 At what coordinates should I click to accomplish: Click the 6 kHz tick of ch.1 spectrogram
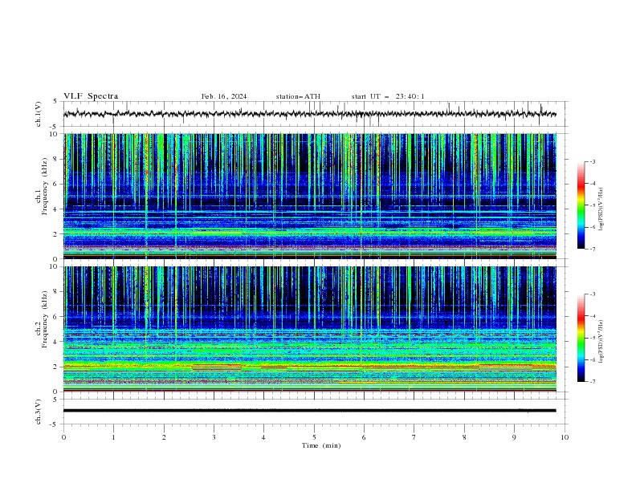pos(55,184)
